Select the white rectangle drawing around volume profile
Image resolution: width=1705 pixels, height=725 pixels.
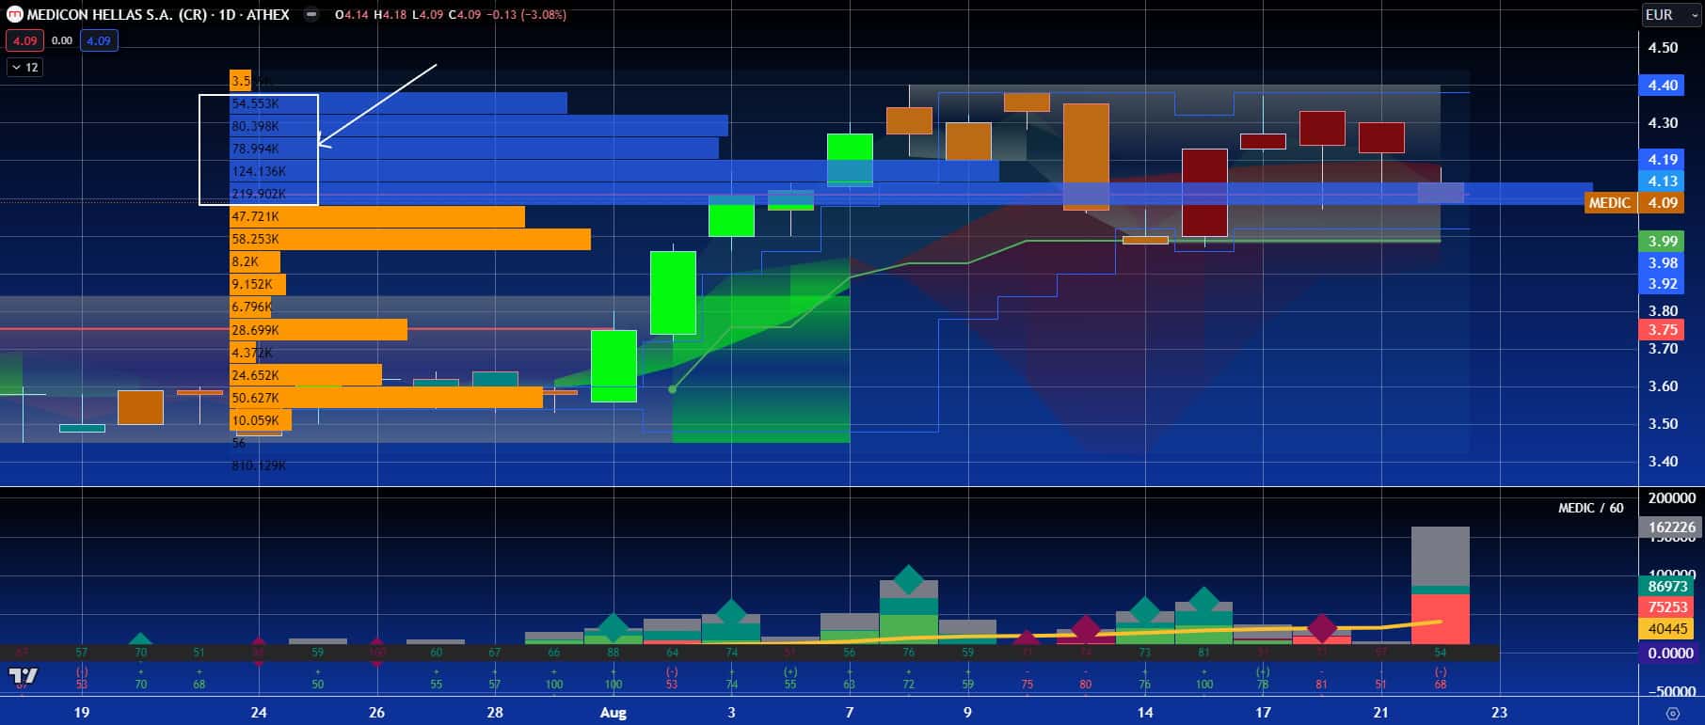click(200, 150)
